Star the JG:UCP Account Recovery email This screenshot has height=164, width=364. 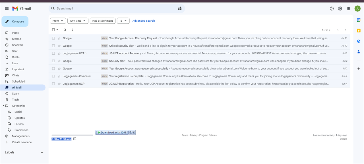[59, 53]
